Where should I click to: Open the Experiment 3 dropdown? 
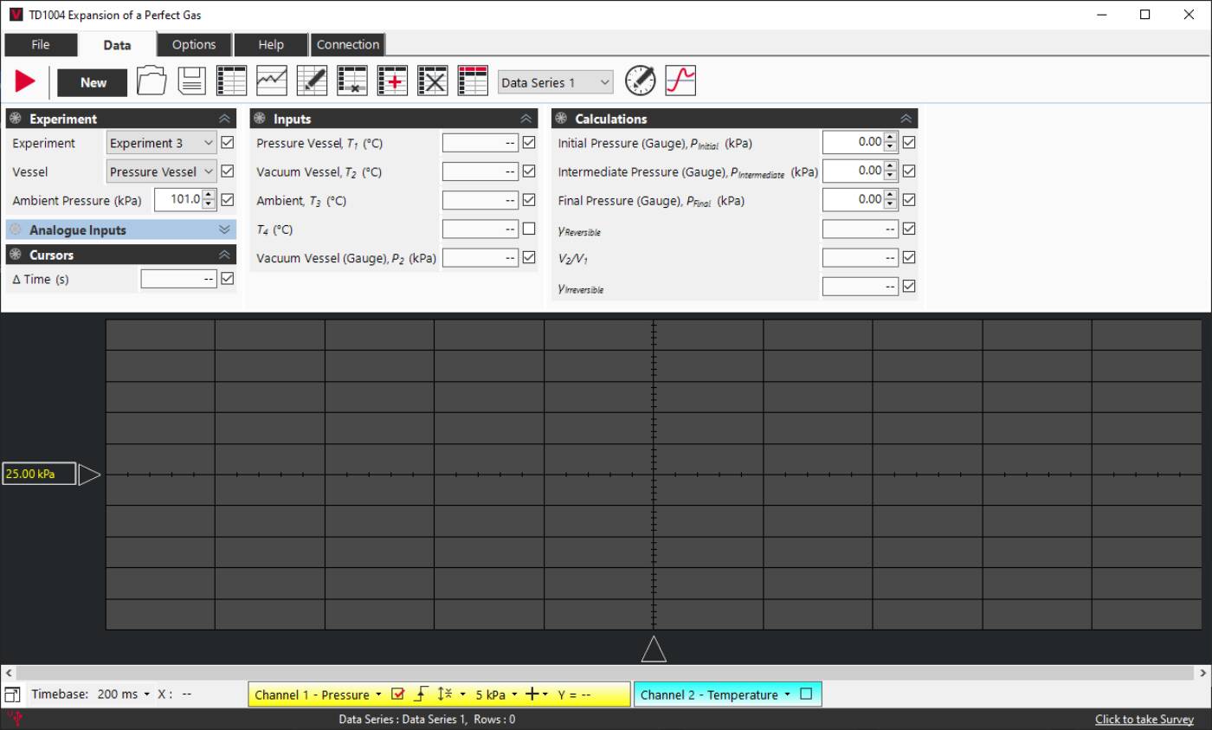coord(162,143)
